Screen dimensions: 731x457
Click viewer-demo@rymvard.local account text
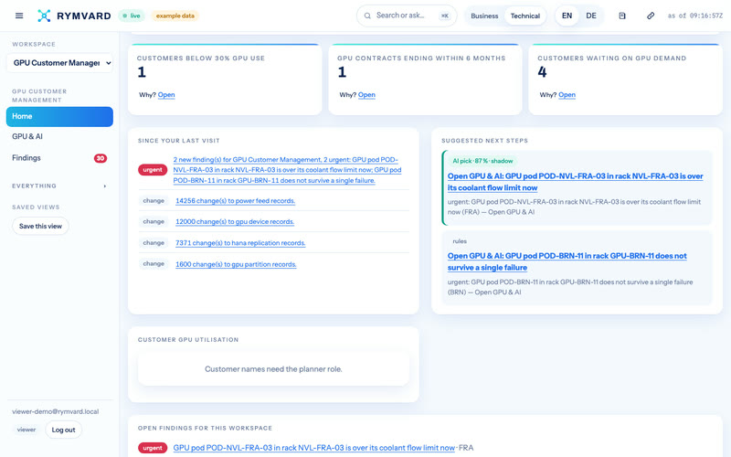pos(56,412)
